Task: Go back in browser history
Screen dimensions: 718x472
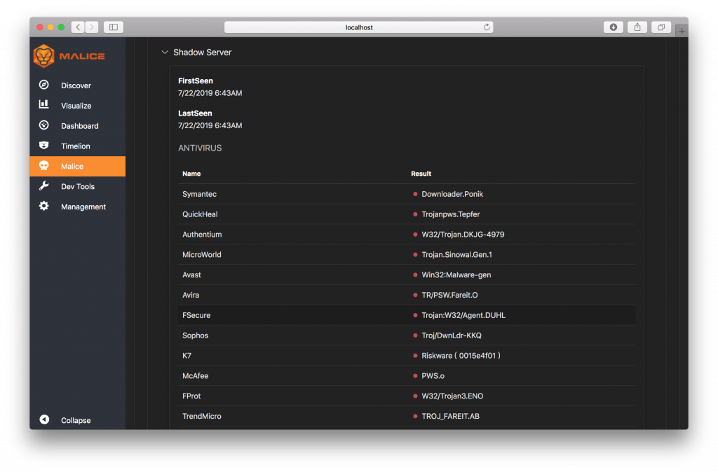Action: coord(78,27)
